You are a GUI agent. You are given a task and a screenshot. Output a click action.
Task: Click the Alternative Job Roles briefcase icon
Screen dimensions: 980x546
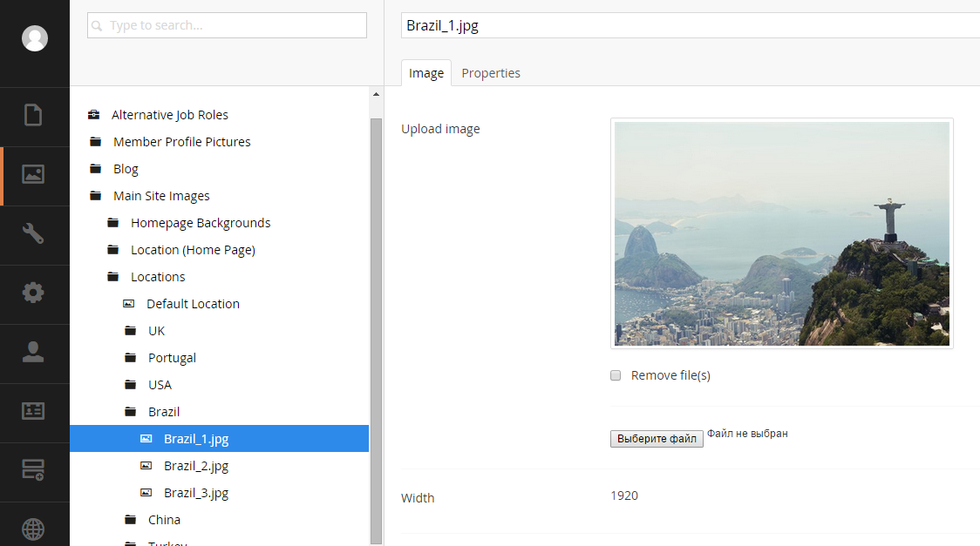pyautogui.click(x=94, y=115)
